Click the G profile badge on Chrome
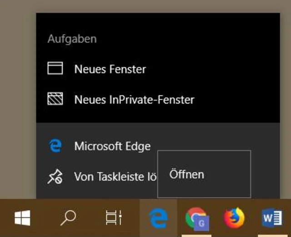This screenshot has width=291, height=237. coord(202,223)
